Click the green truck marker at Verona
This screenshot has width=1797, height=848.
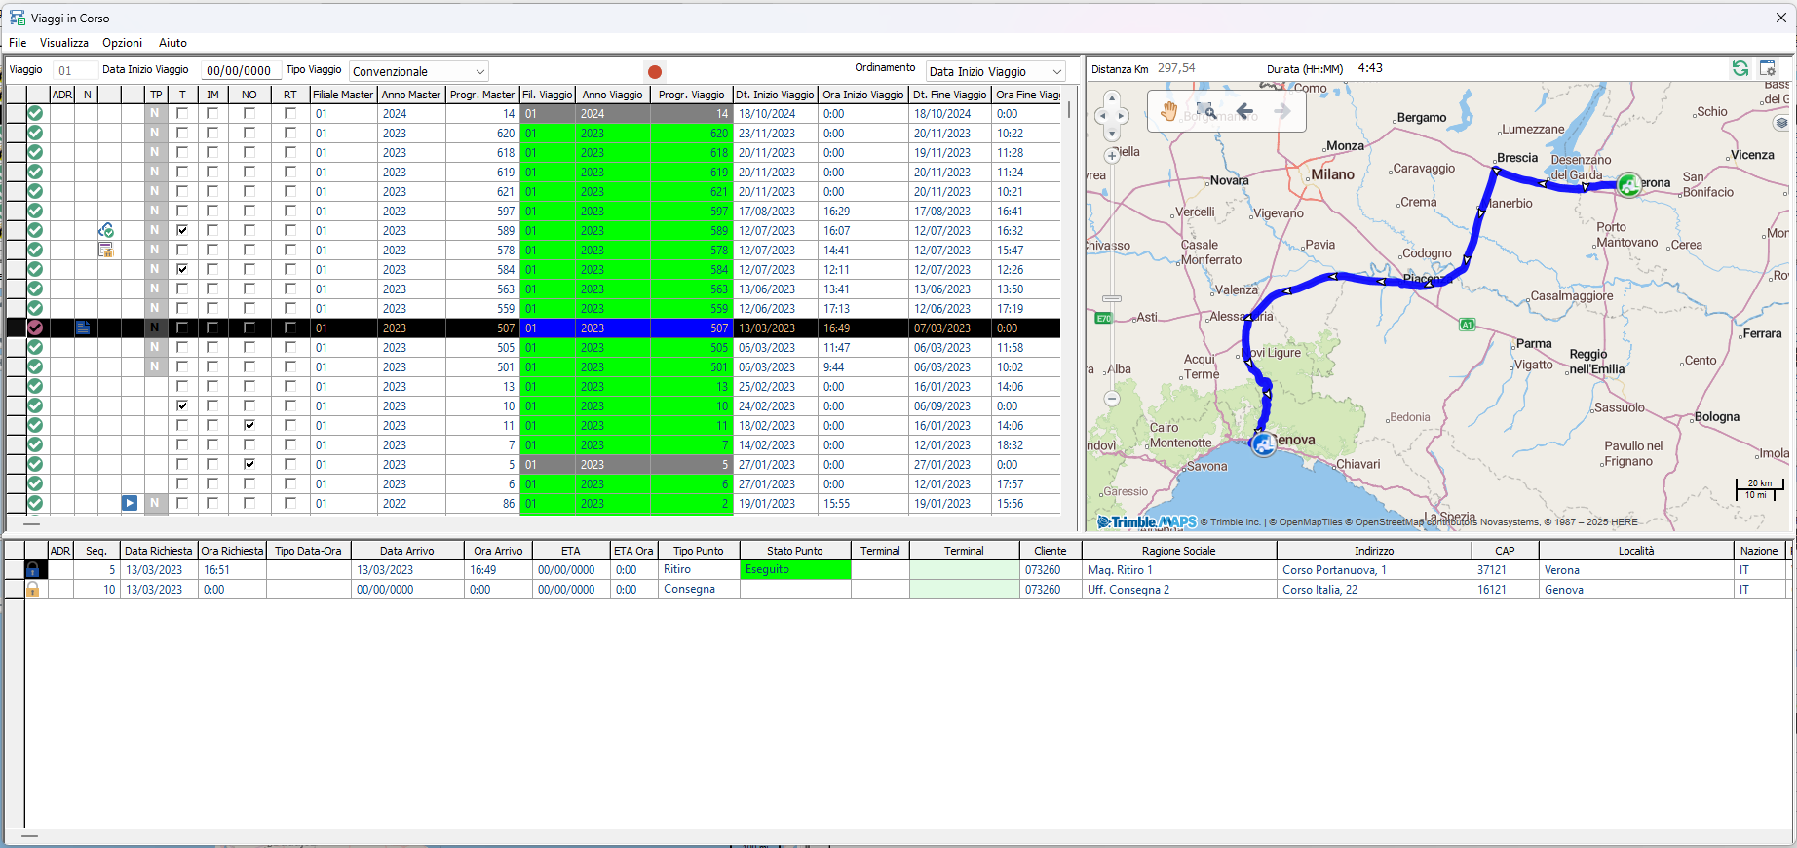point(1628,184)
